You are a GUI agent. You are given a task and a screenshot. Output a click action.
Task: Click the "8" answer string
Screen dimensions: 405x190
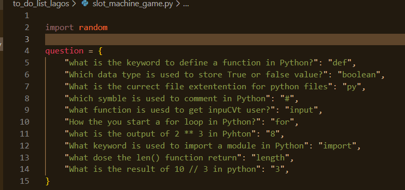(272, 134)
